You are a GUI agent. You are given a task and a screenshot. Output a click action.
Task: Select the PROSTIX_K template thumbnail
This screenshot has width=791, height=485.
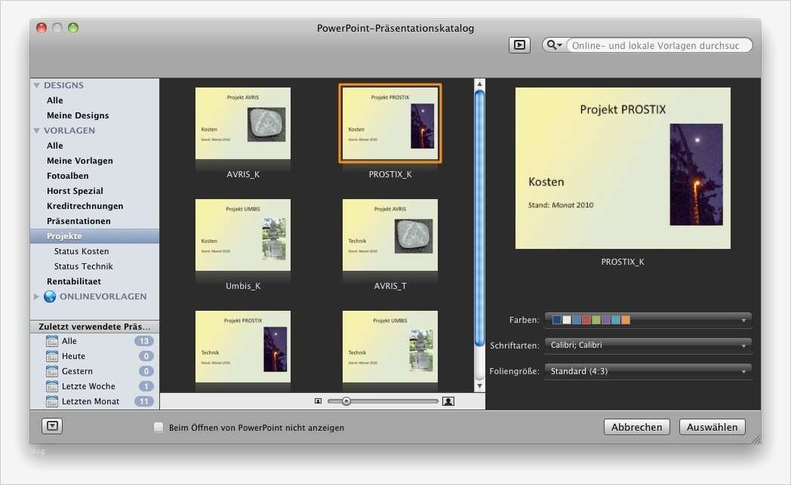(390, 124)
